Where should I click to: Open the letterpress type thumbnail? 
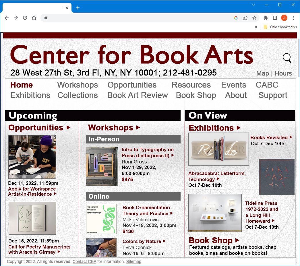[x=102, y=166]
